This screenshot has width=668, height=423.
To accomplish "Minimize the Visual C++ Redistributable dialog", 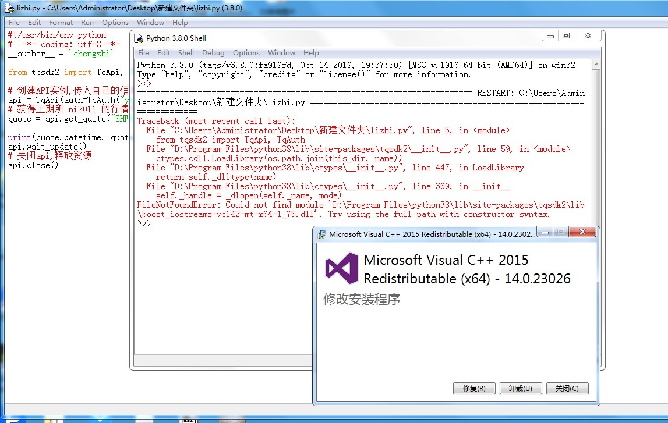I will point(545,232).
